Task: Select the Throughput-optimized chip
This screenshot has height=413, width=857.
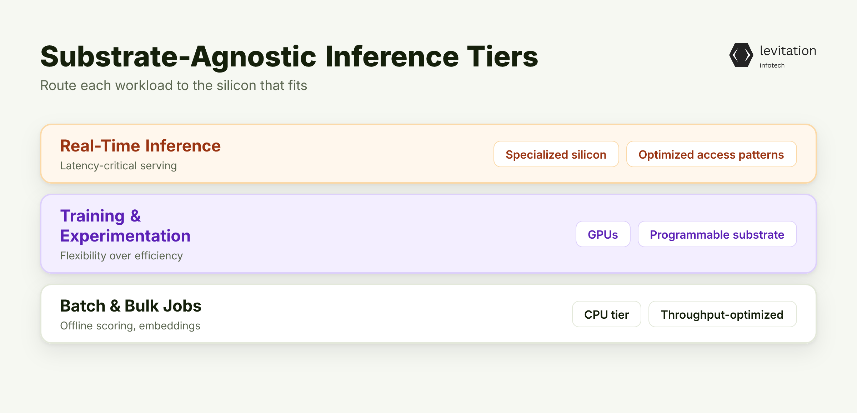Action: pos(722,314)
